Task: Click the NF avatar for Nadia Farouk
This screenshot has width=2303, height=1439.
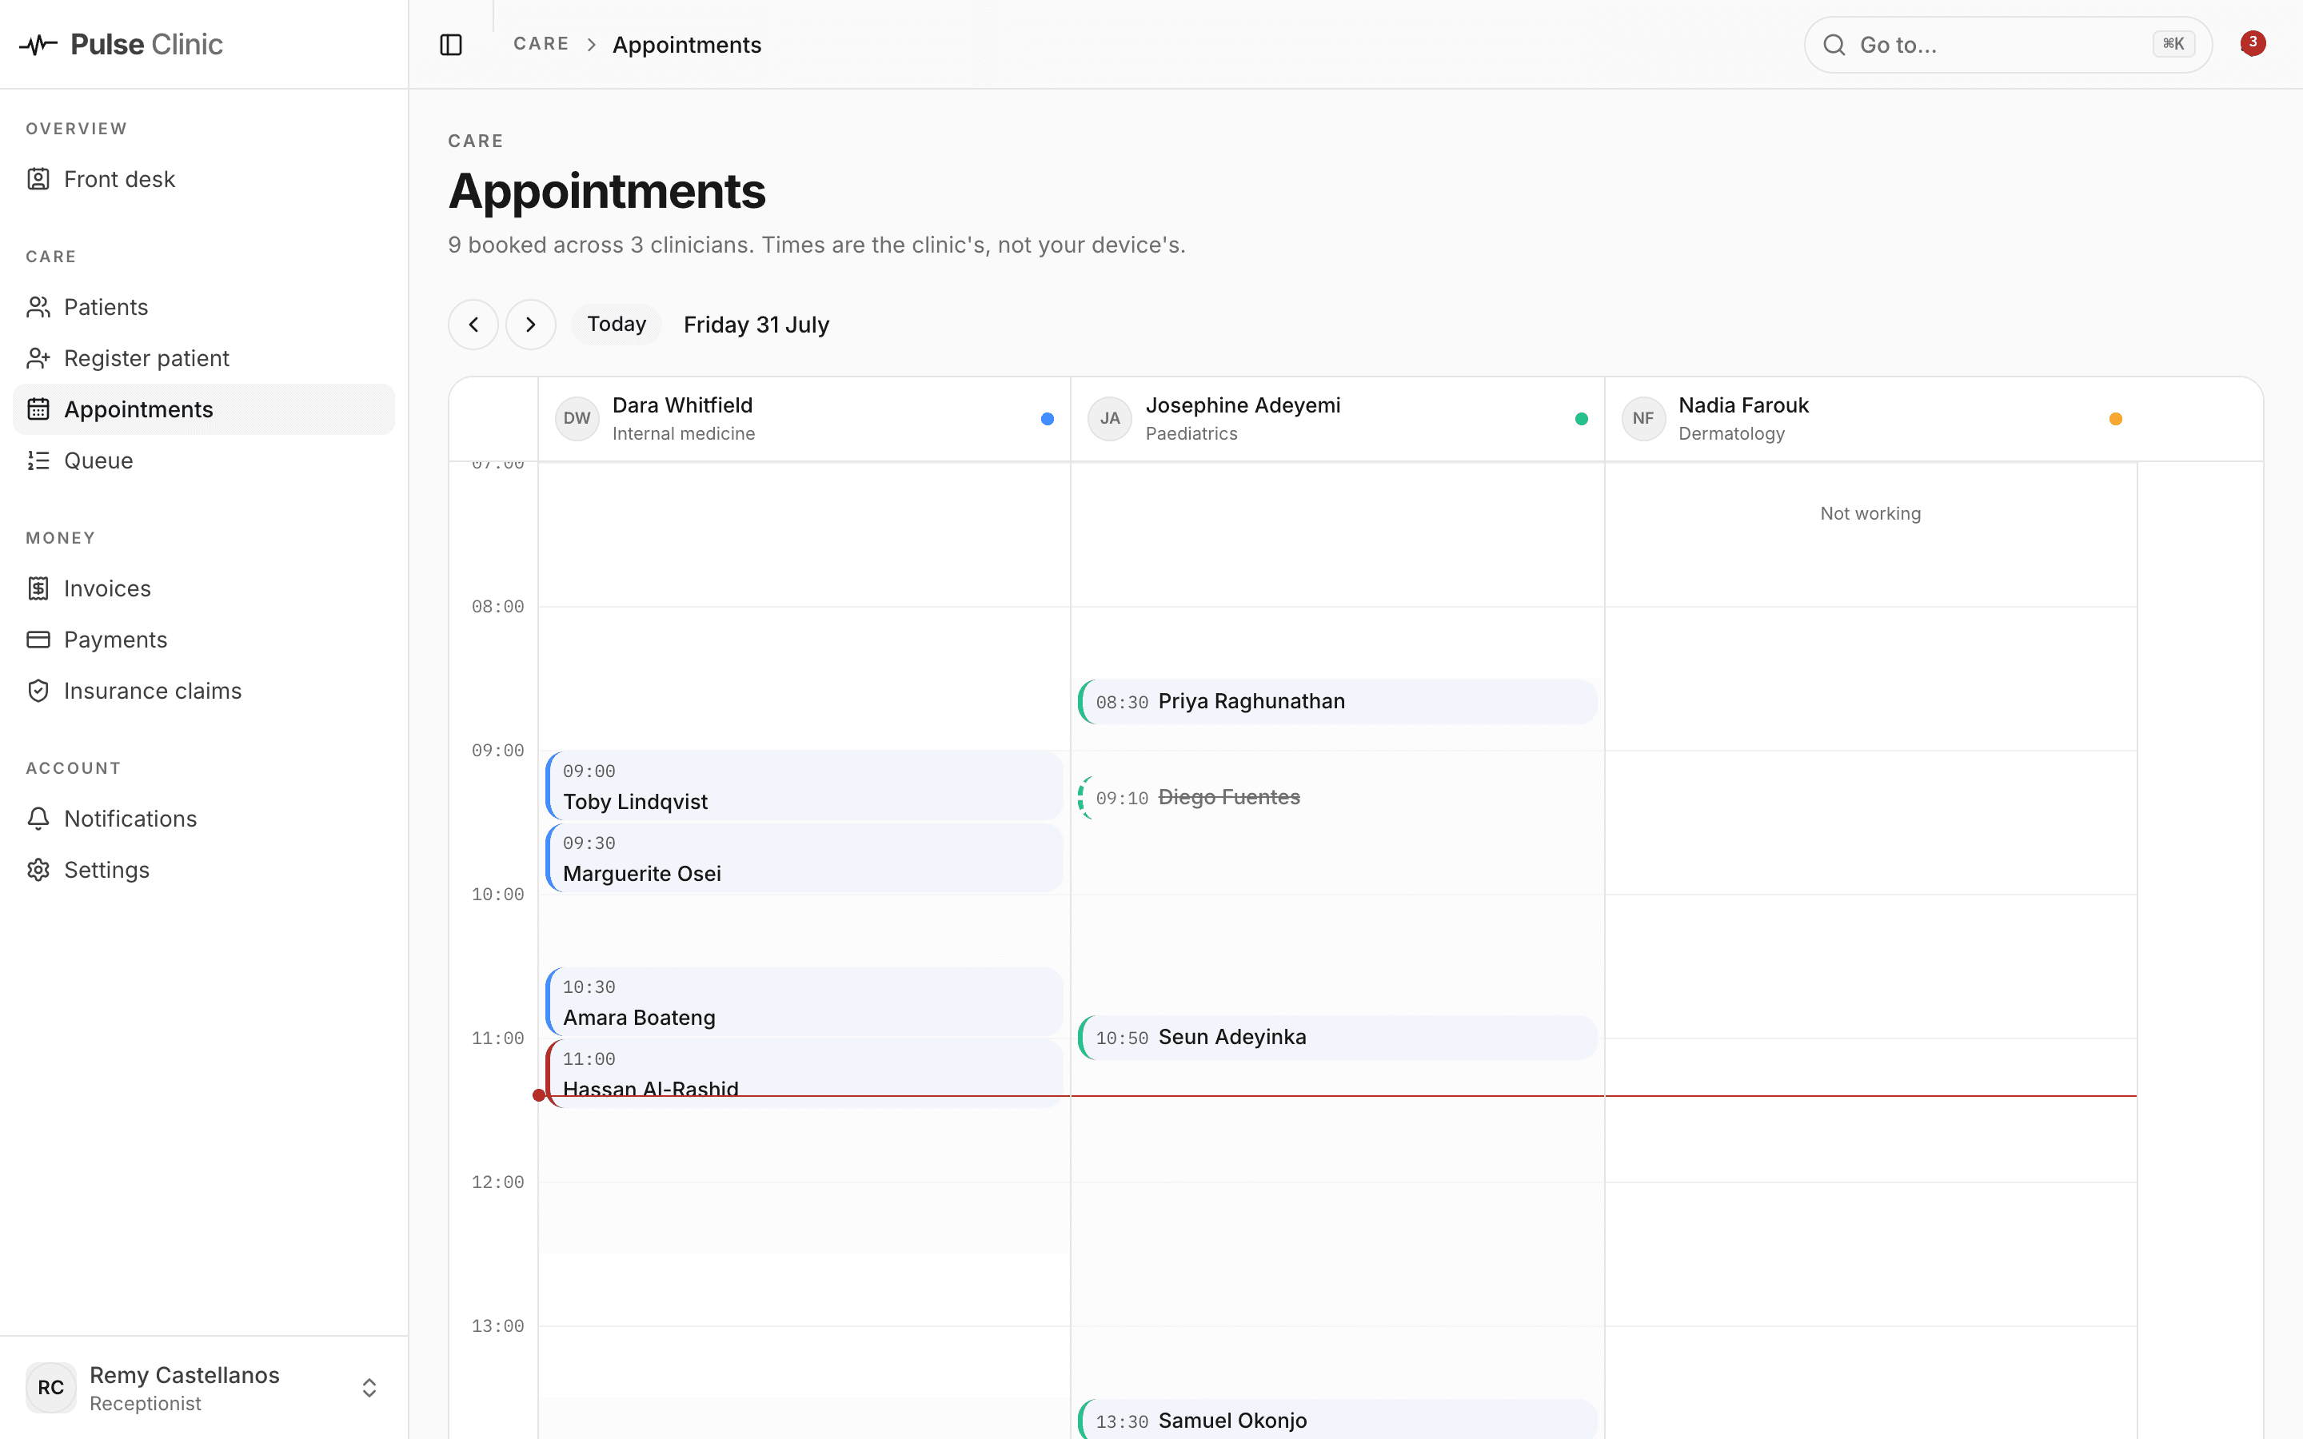Action: (1643, 419)
